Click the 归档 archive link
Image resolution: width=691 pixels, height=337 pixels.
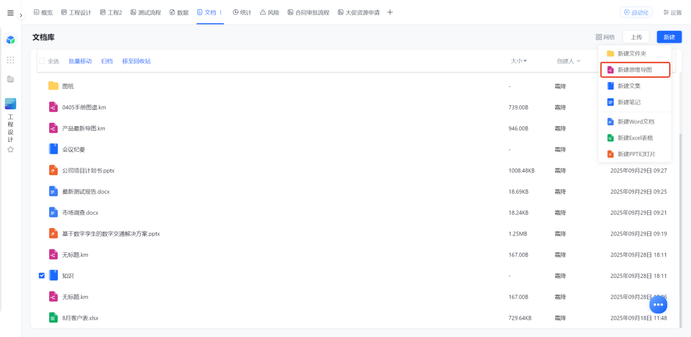107,61
